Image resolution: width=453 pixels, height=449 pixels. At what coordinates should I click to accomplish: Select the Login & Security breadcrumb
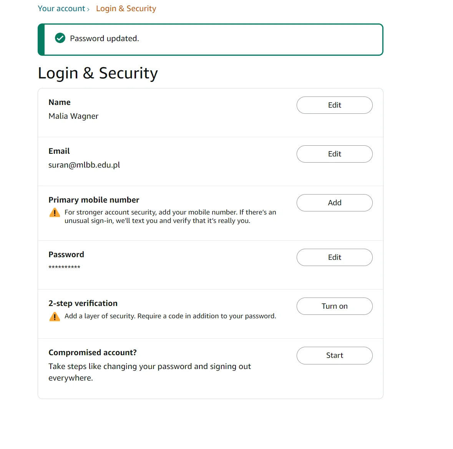click(x=126, y=9)
